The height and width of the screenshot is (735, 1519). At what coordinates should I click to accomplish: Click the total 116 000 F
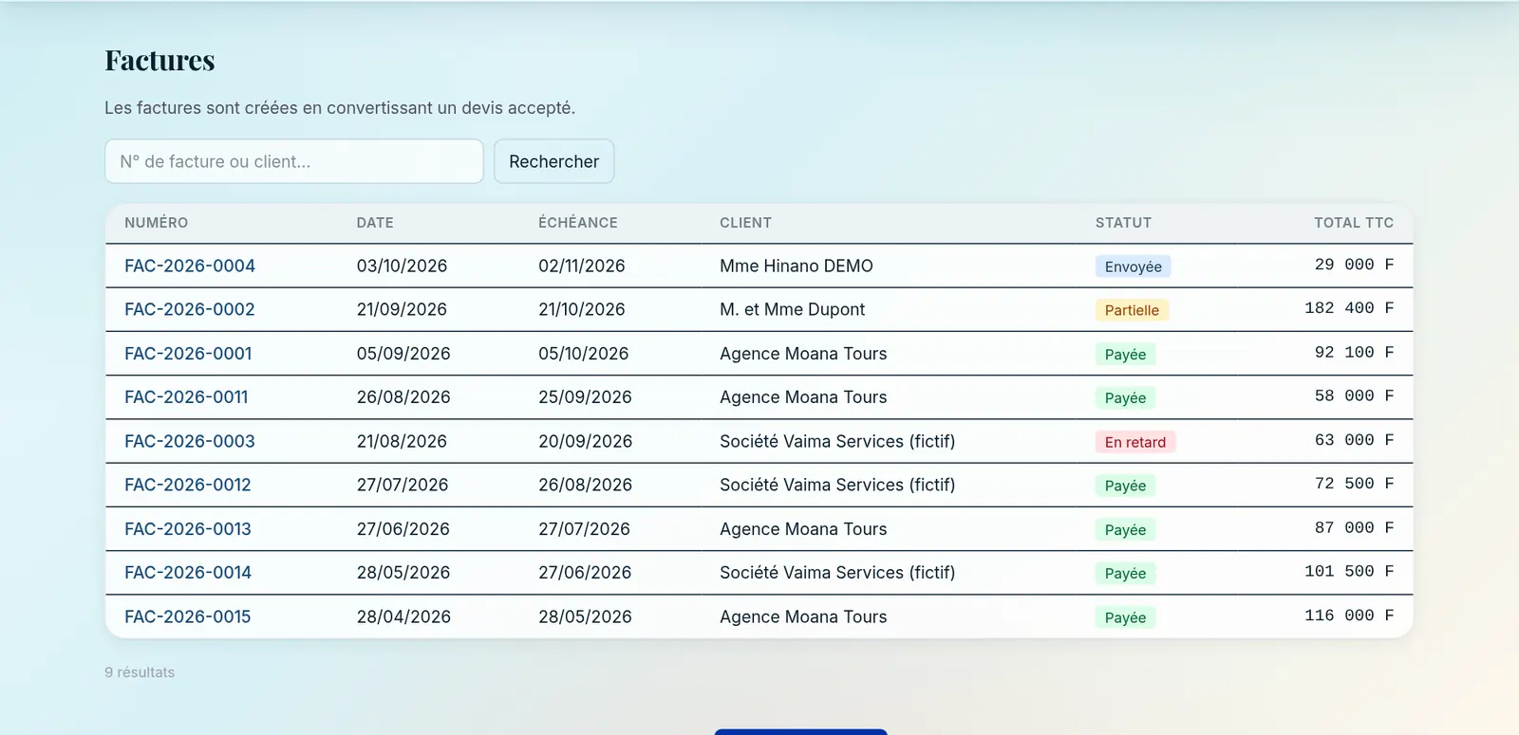coord(1349,616)
